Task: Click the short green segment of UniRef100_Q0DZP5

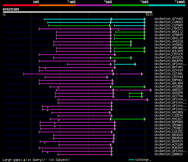Action: pyautogui.click(x=136, y=93)
